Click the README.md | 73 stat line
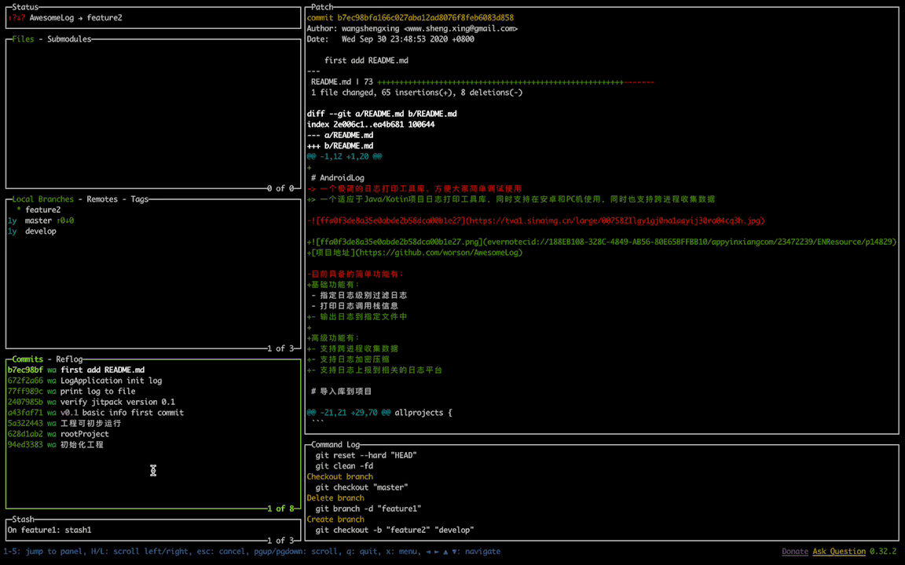 click(482, 82)
